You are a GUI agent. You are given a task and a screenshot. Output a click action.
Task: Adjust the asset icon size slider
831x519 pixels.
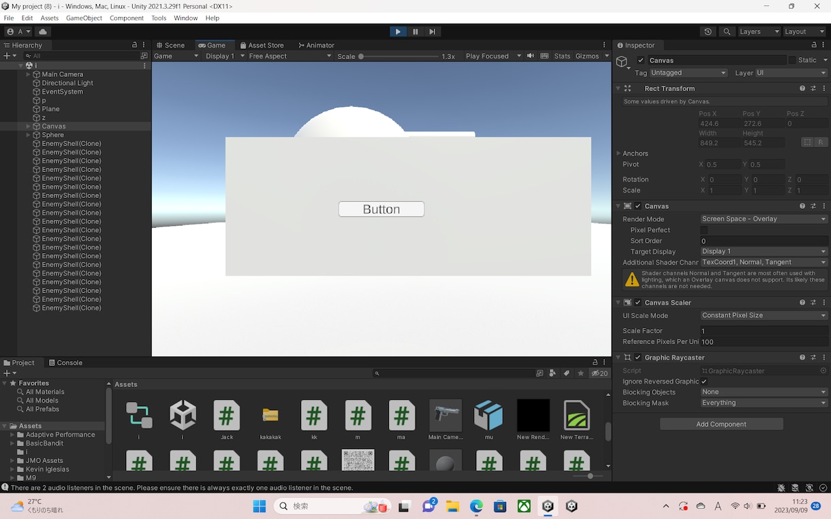[590, 476]
